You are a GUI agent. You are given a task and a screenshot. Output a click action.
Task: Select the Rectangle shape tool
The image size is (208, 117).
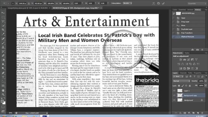click(3, 86)
